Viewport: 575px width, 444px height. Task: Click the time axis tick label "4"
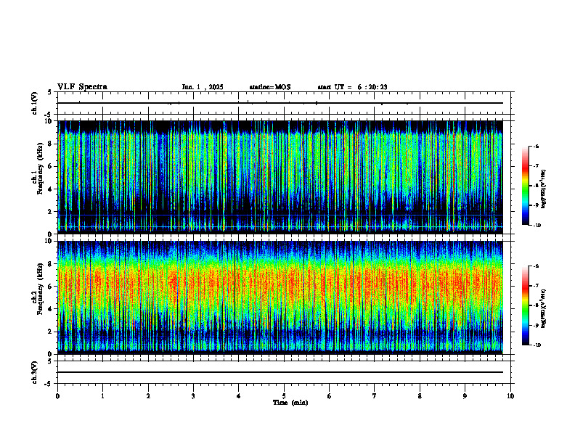[x=239, y=396]
